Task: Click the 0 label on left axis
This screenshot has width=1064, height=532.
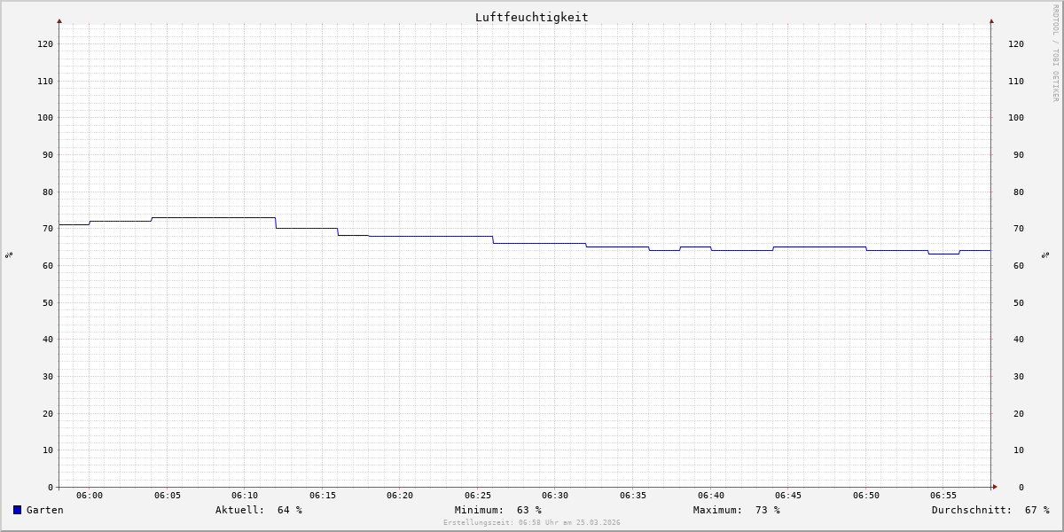Action: (51, 487)
